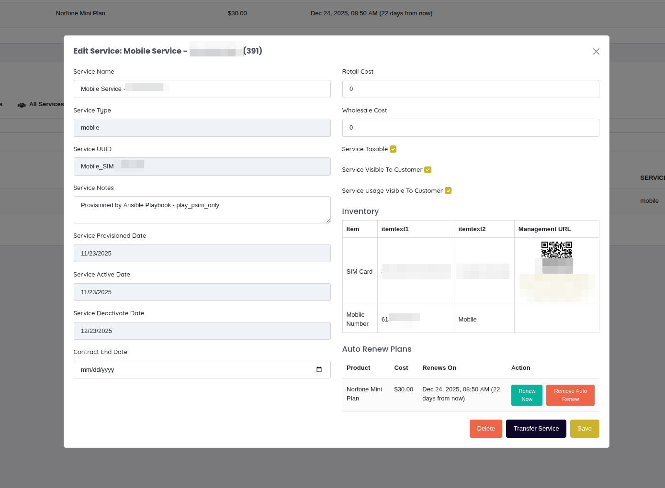Close the Edit Service dialog

coord(596,51)
